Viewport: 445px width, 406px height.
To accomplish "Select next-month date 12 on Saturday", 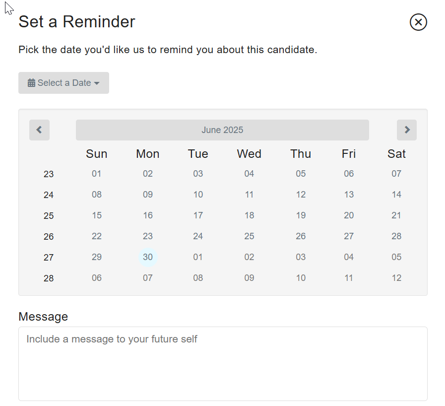I will [x=396, y=278].
